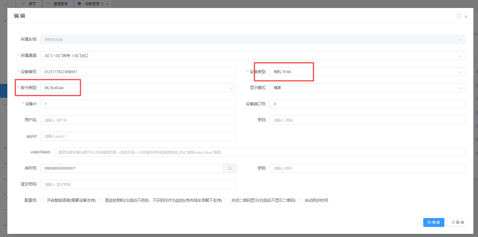Click the 修改 button
This screenshot has height=237, width=478.
pos(434,222)
